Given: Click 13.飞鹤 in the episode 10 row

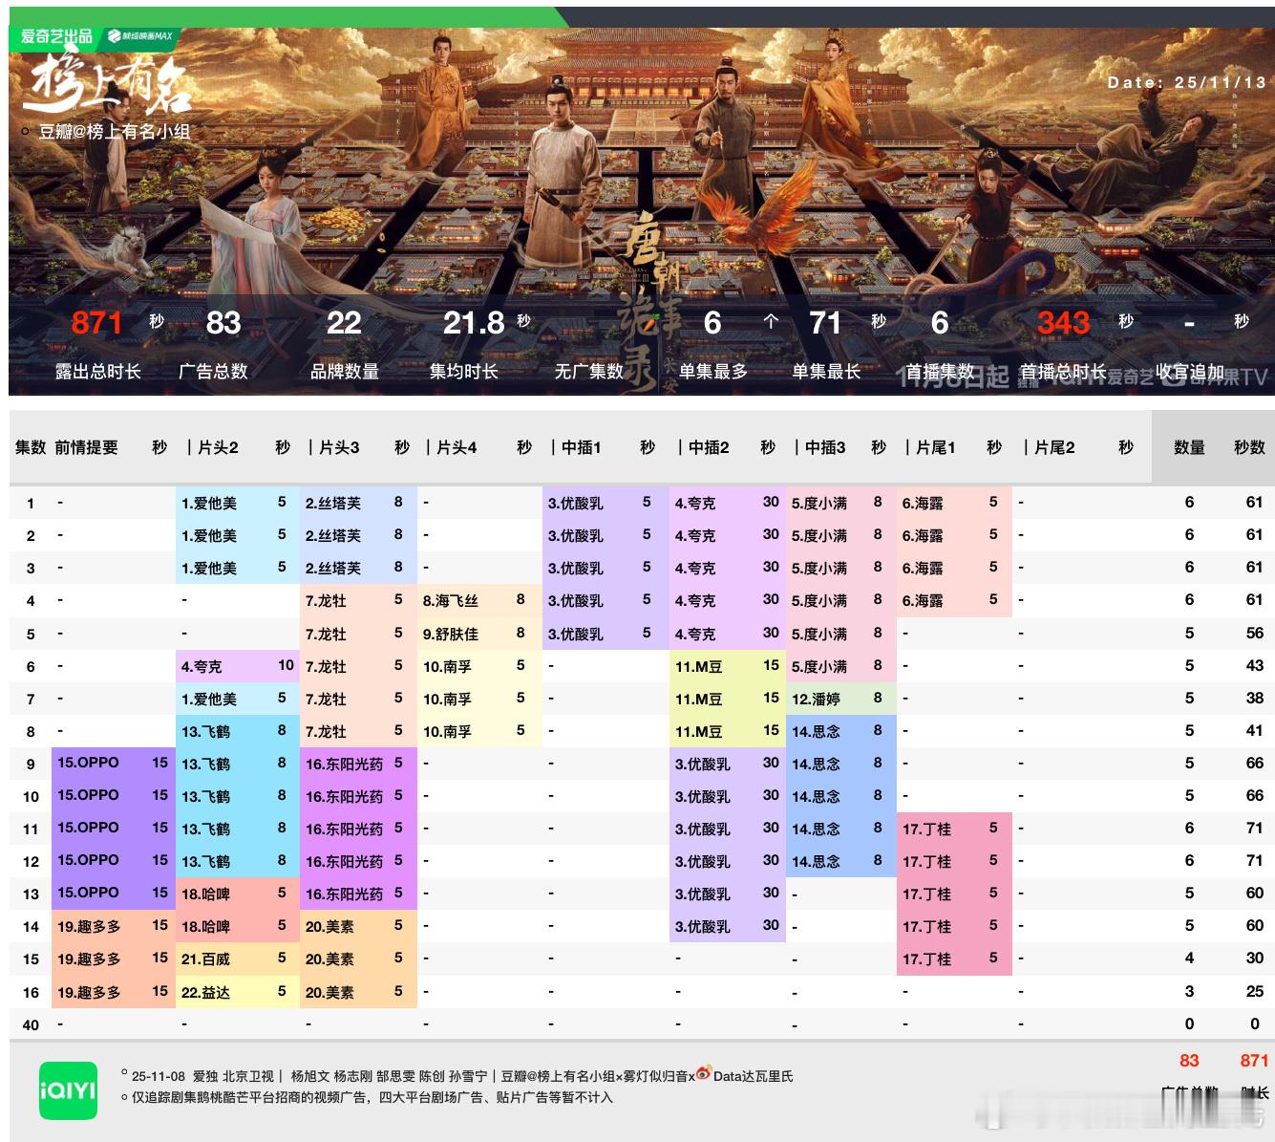Looking at the screenshot, I should click(x=205, y=796).
